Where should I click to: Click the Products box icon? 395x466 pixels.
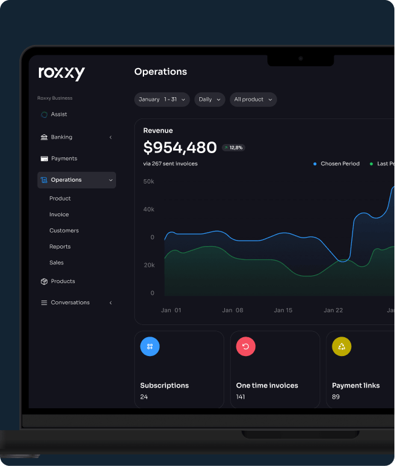(44, 281)
